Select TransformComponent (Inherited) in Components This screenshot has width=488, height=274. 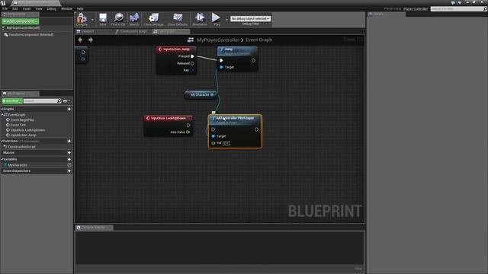point(30,34)
